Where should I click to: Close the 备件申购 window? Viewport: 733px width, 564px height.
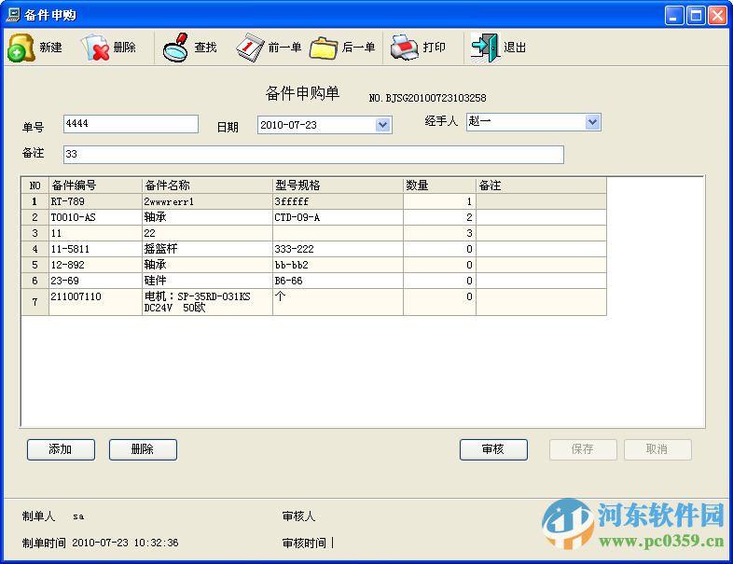(x=717, y=16)
